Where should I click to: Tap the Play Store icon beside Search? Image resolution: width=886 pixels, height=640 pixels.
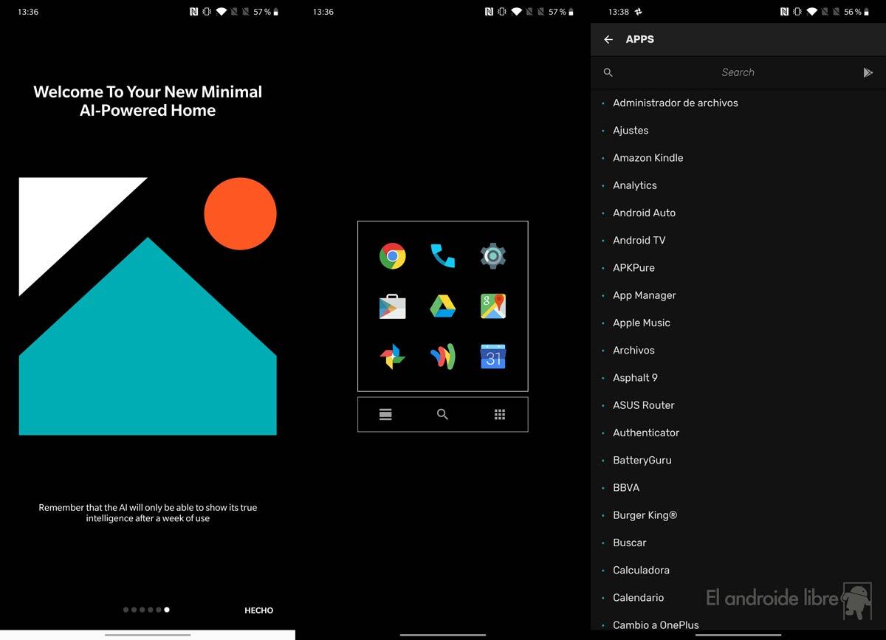tap(868, 72)
